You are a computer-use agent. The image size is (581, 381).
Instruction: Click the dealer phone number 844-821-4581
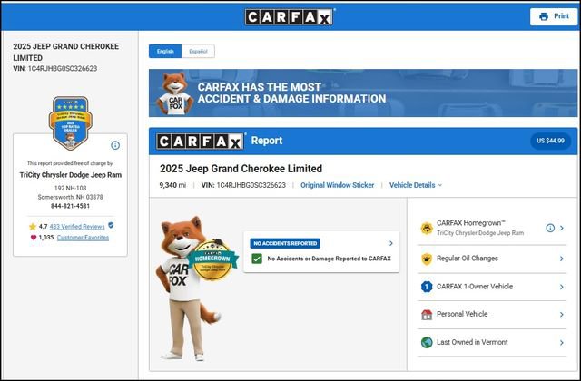pos(71,206)
